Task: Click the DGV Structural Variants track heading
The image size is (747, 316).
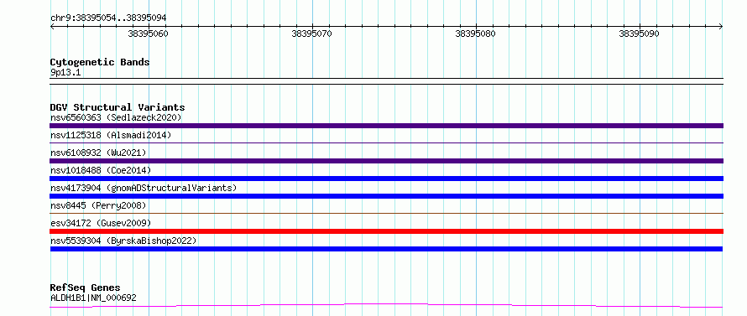Action: coord(118,107)
